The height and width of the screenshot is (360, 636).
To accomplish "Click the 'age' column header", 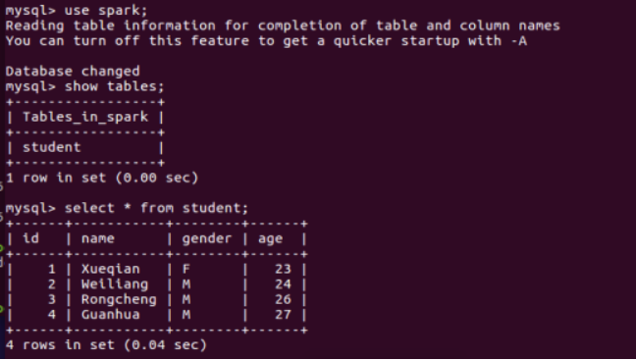I will [x=271, y=238].
